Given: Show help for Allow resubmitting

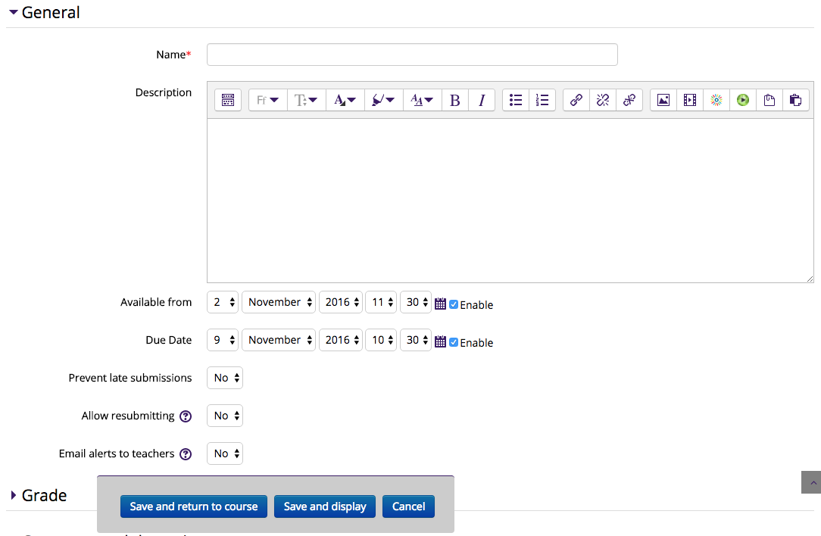Looking at the screenshot, I should [186, 416].
